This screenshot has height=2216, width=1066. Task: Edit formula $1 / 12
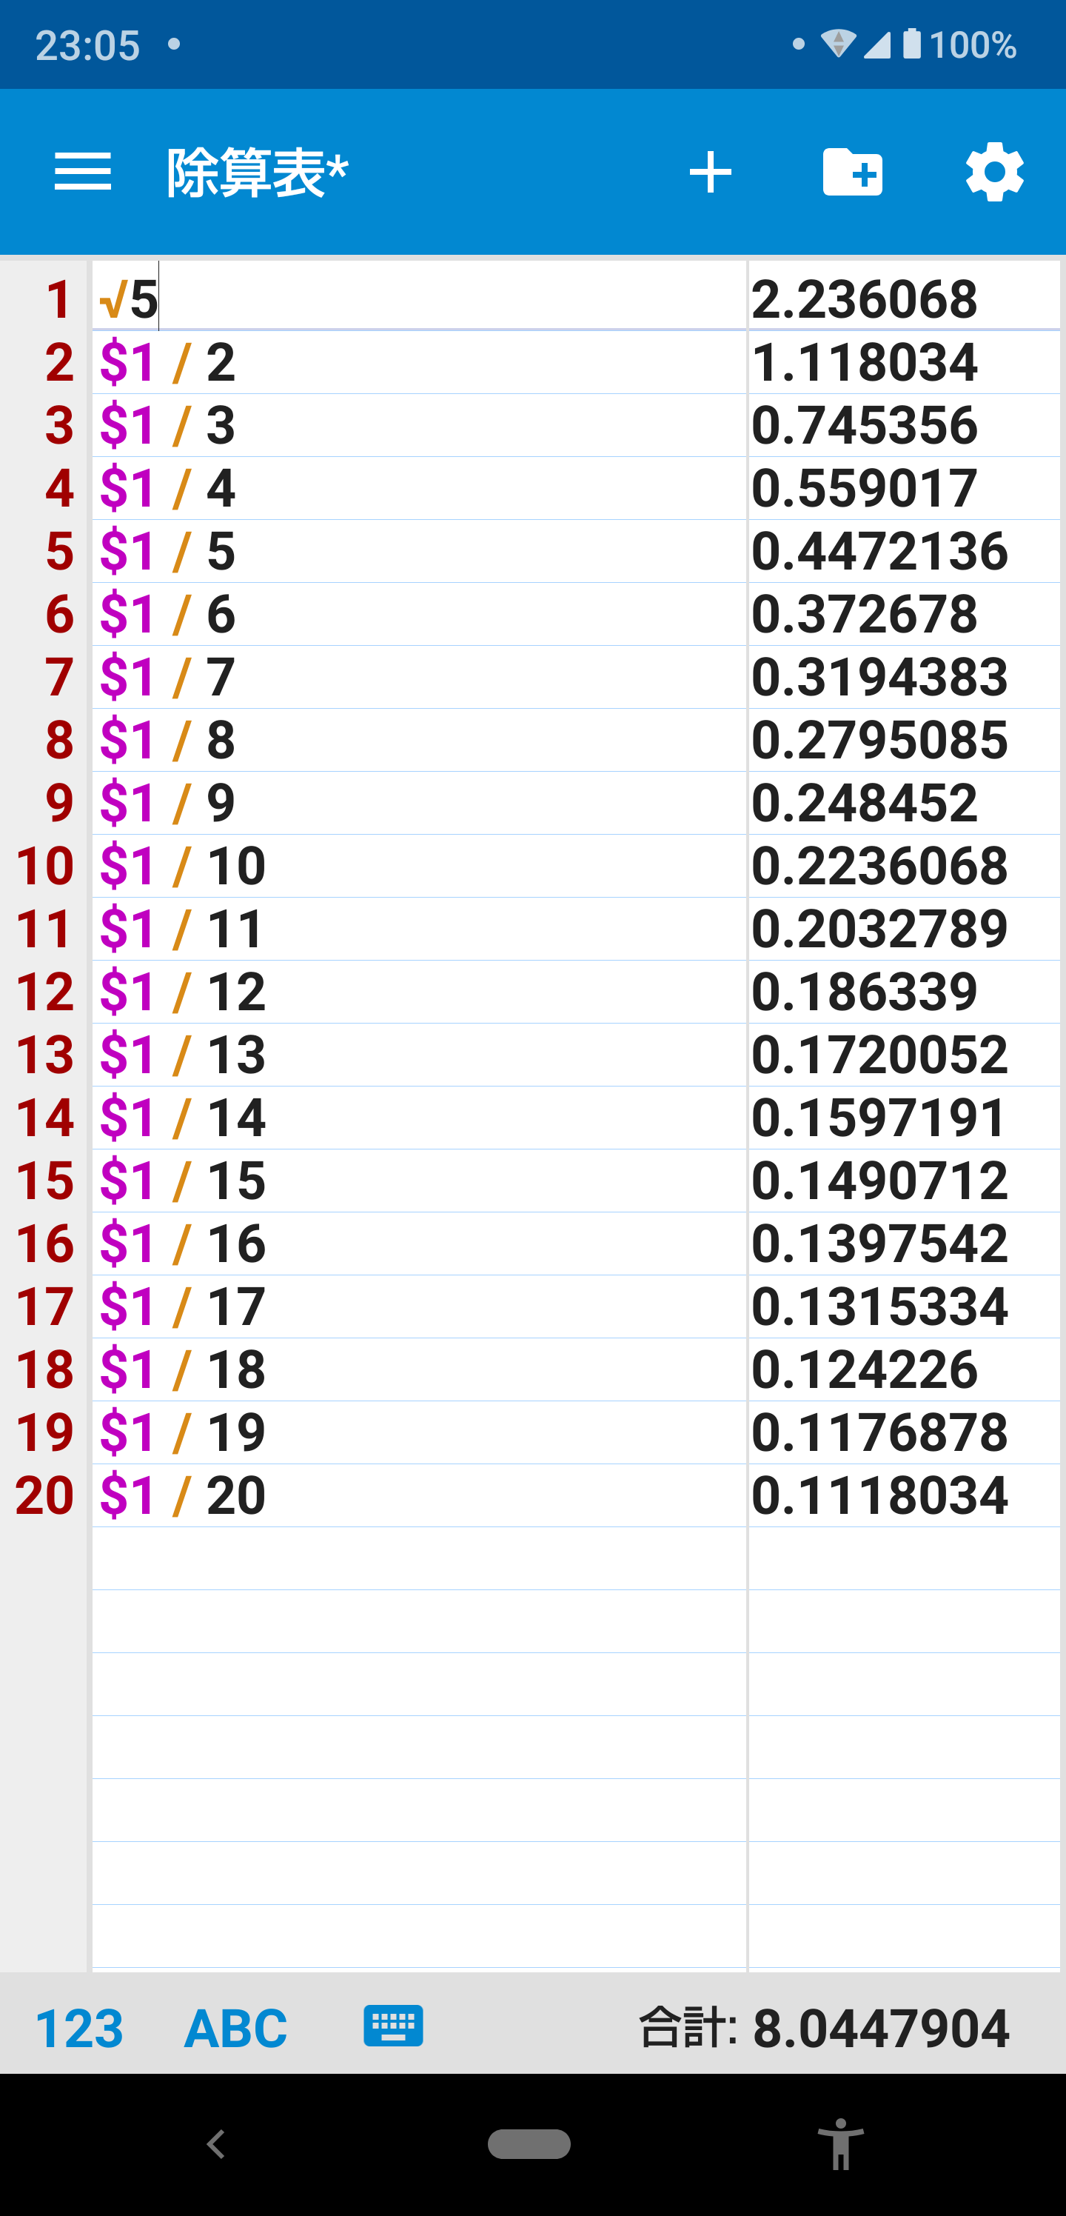[420, 991]
